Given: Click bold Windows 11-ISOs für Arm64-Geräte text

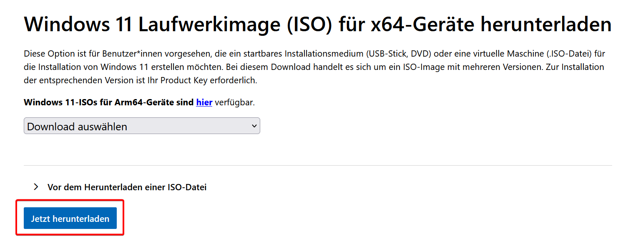Looking at the screenshot, I should point(108,102).
